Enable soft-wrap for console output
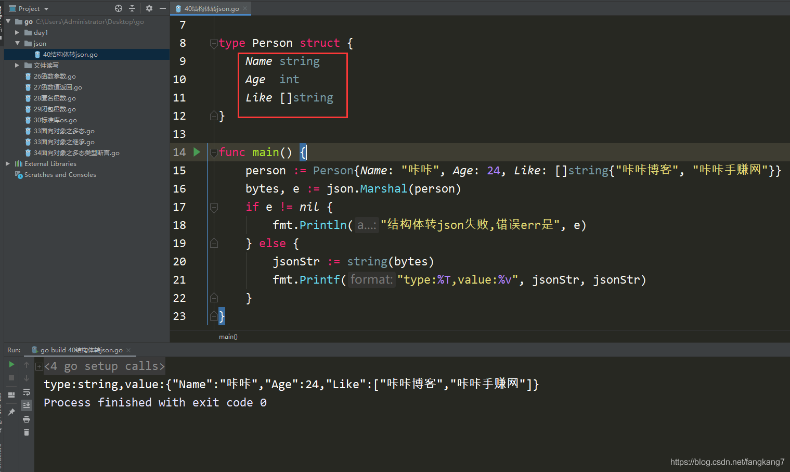 (x=27, y=392)
